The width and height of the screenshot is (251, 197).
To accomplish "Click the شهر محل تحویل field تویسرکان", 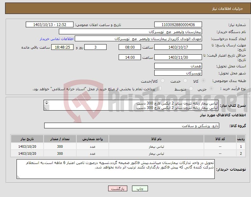I will (x=178, y=73).
